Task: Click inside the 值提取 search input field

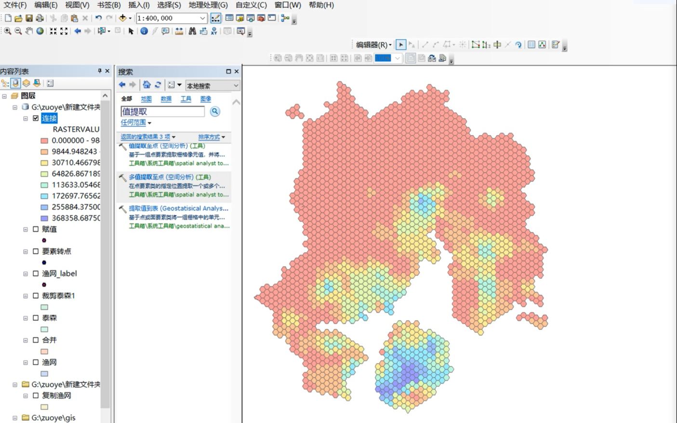Action: pyautogui.click(x=162, y=111)
